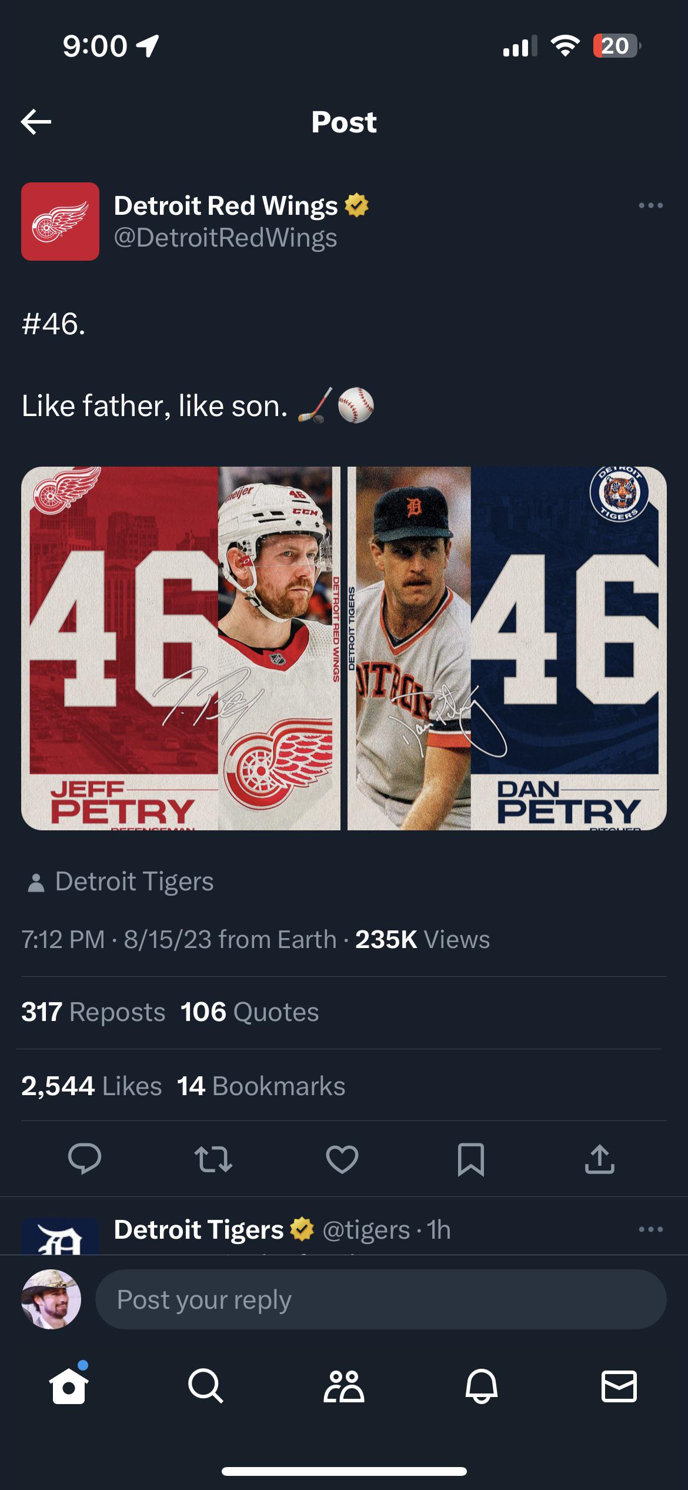The width and height of the screenshot is (688, 1490).
Task: Like the post with heart icon
Action: (342, 1159)
